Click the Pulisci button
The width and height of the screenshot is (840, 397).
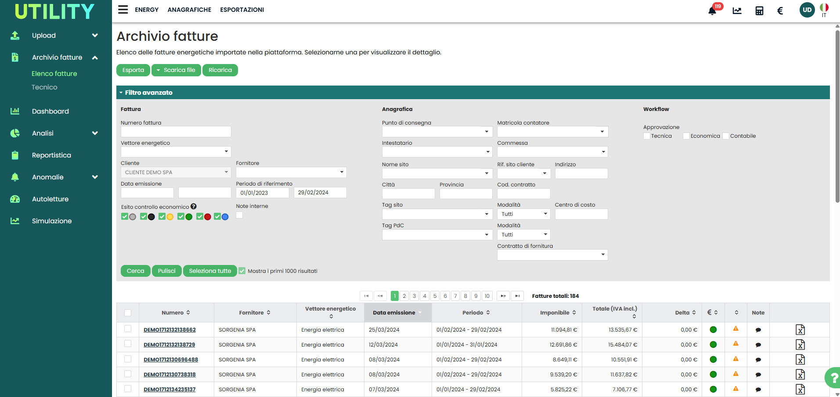coord(166,271)
